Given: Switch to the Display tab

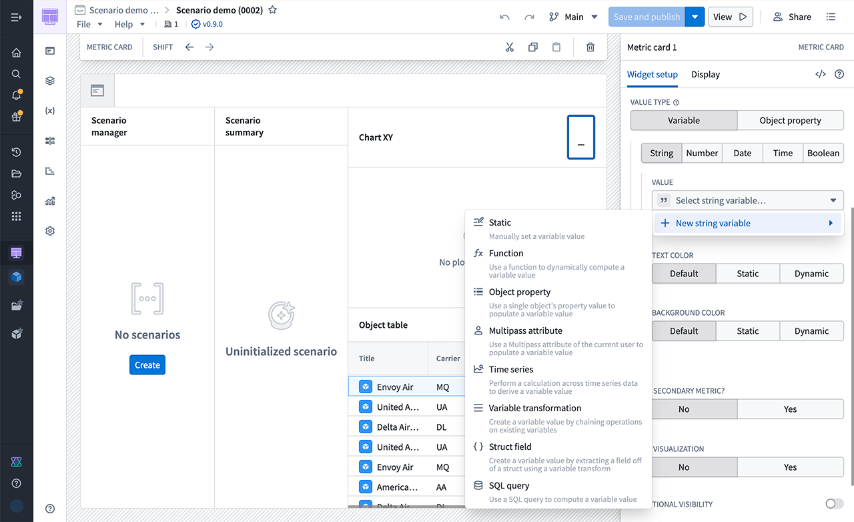Looking at the screenshot, I should pos(705,75).
